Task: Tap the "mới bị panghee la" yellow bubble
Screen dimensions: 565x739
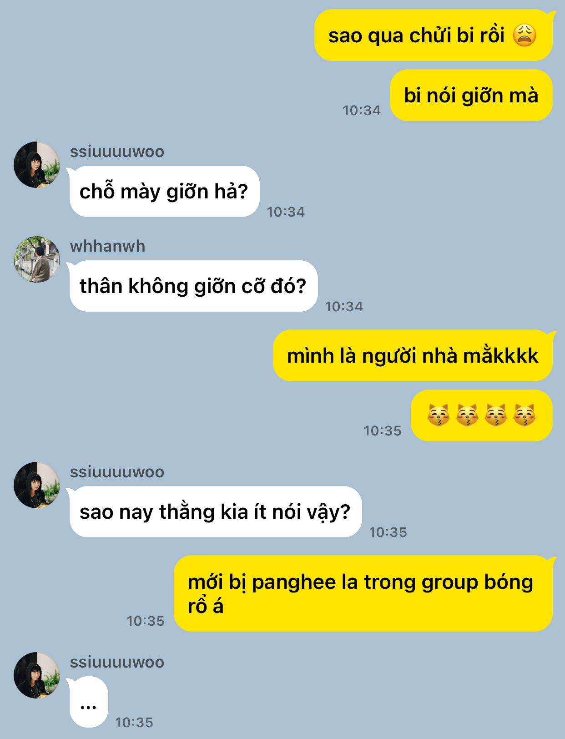Action: click(x=363, y=594)
